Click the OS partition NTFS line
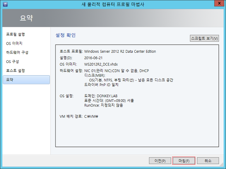The width and height of the screenshot is (226, 169). (131, 80)
